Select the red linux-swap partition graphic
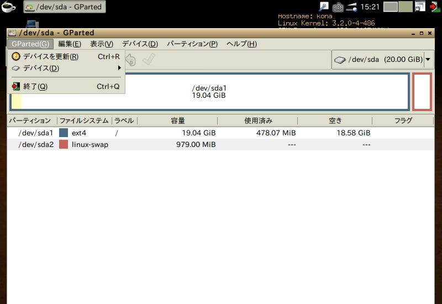 click(x=422, y=92)
